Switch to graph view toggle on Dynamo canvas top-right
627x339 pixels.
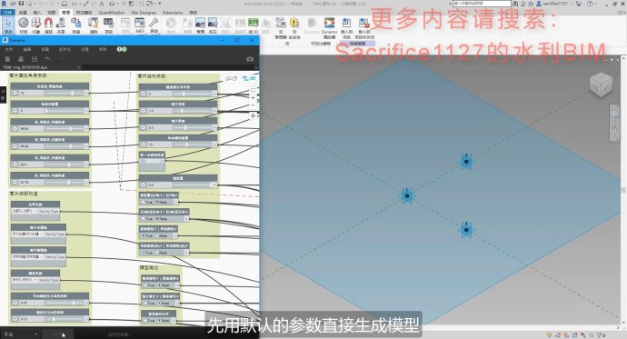pos(249,79)
